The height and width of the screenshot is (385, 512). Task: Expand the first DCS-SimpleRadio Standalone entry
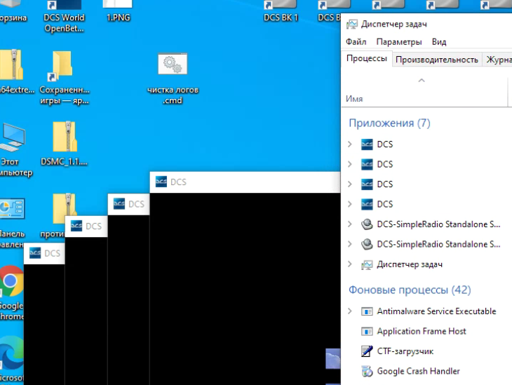pyautogui.click(x=350, y=224)
